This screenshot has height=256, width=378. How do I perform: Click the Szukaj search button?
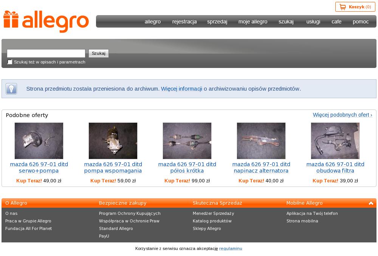99,53
